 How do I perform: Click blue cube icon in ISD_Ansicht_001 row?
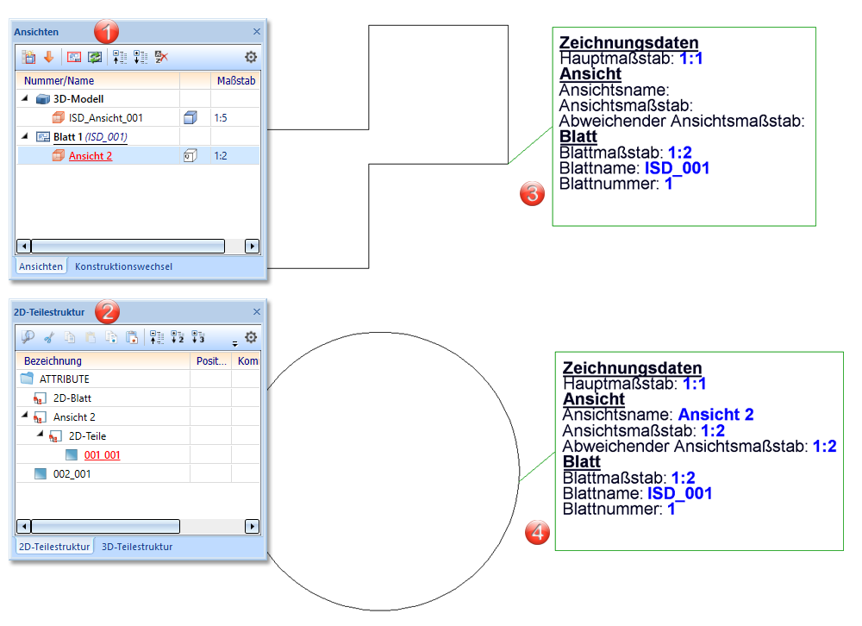[191, 118]
